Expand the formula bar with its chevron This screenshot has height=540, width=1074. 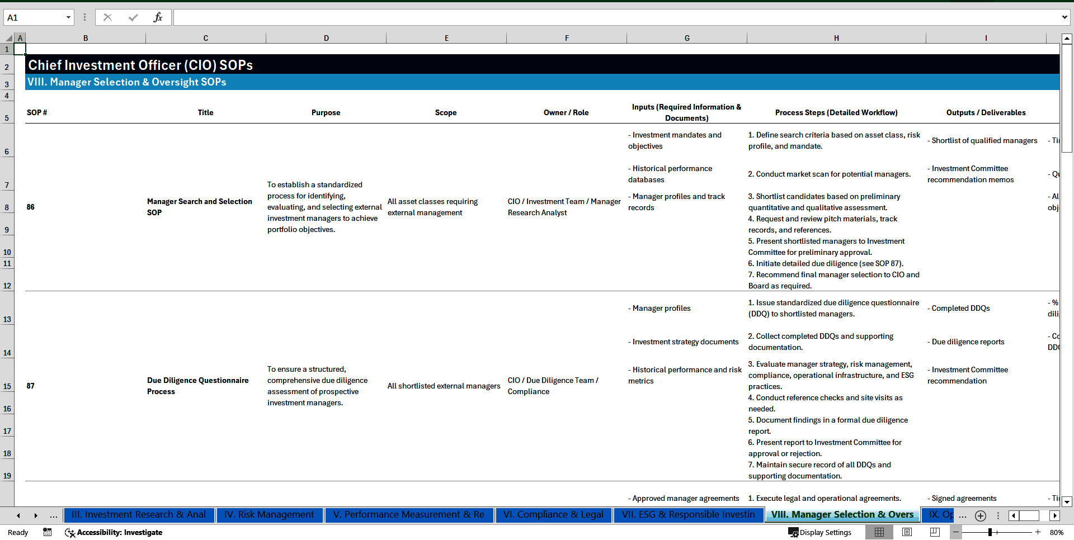click(1063, 17)
